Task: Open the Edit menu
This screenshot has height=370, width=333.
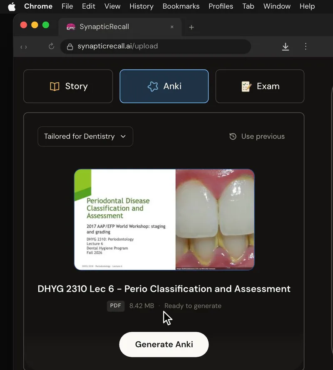Action: [89, 6]
